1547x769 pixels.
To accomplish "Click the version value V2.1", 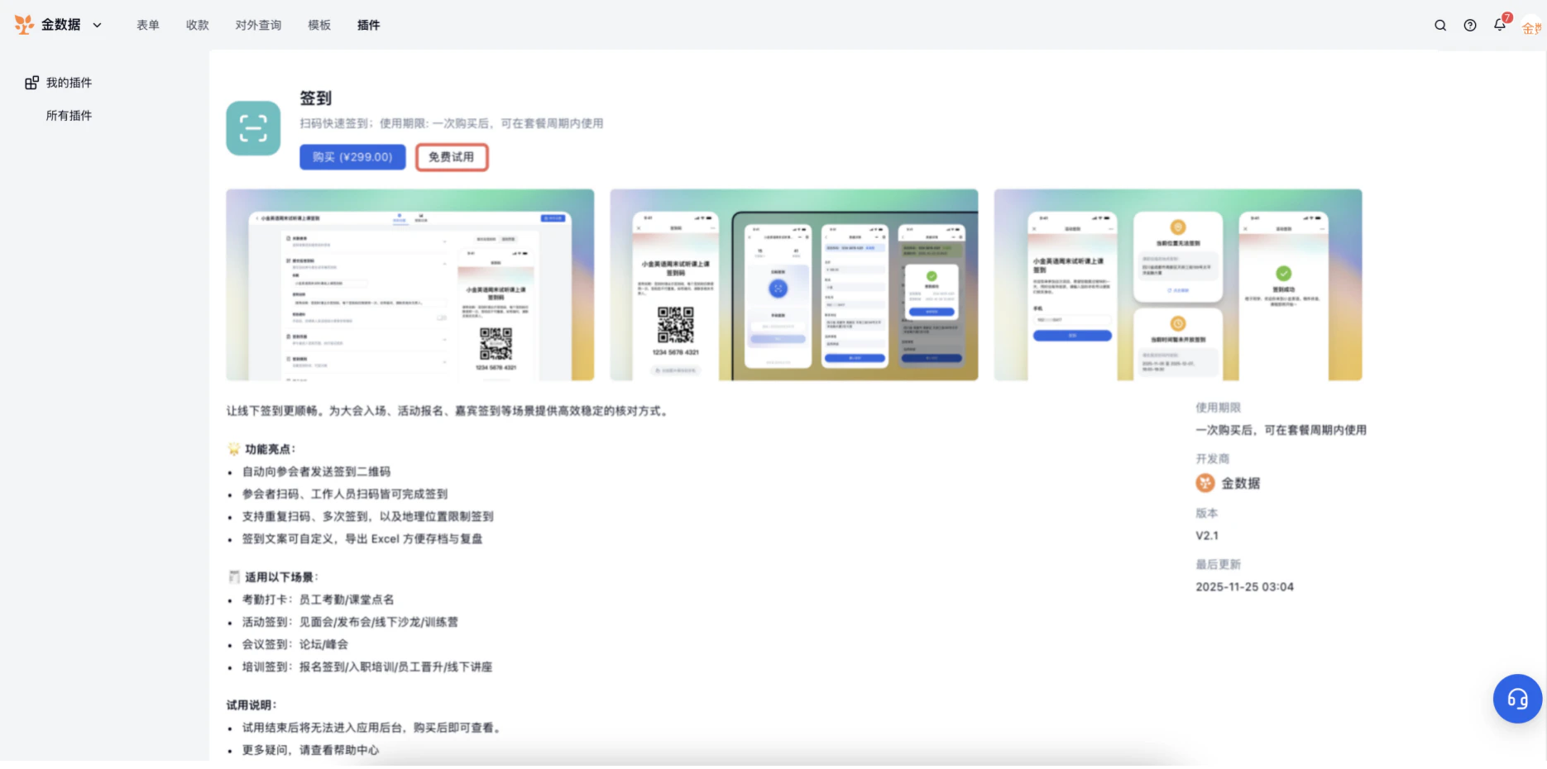I will [1207, 536].
